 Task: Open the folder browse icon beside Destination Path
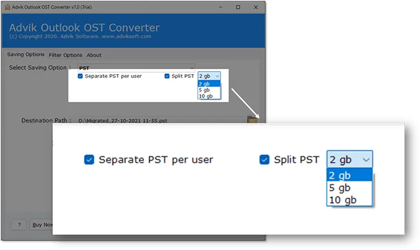point(252,119)
